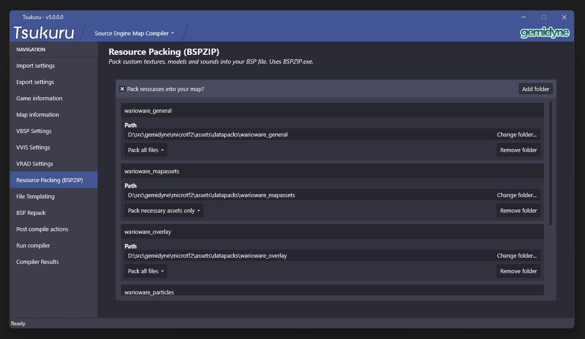Viewport: 585px width, 339px height.
Task: Select BSP Repack in navigation
Action: (x=30, y=213)
